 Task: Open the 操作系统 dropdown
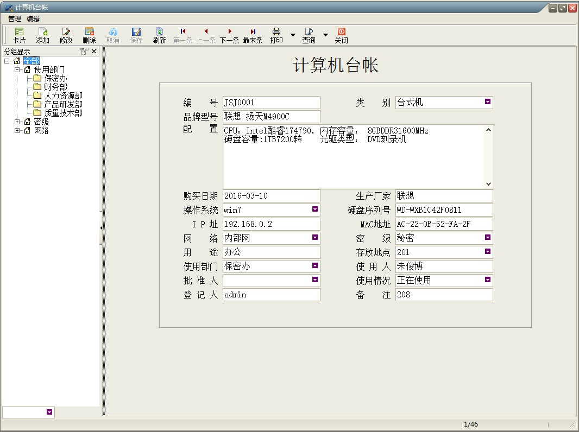click(315, 209)
